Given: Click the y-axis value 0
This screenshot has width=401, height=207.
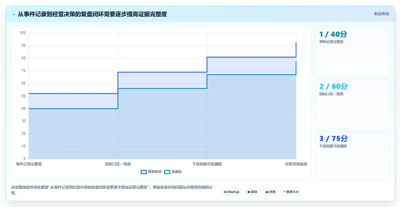Looking at the screenshot, I should tap(24, 159).
